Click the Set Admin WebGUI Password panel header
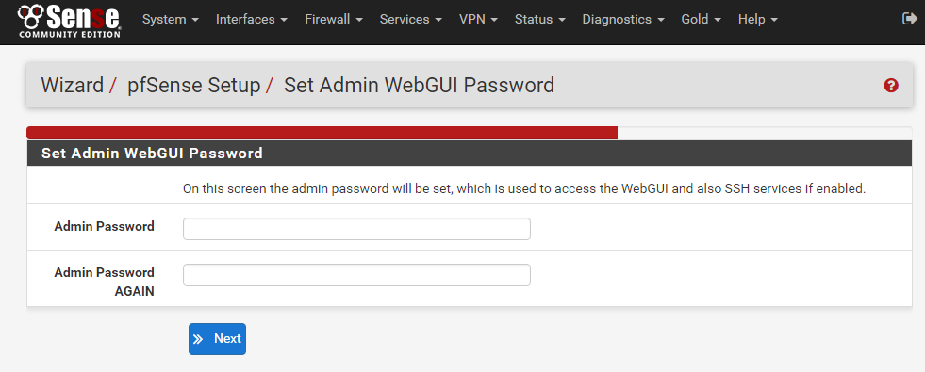The image size is (925, 372). tap(470, 154)
